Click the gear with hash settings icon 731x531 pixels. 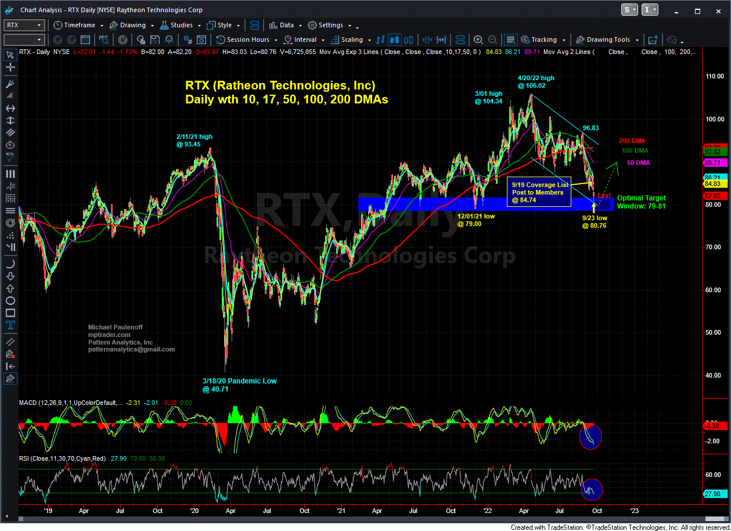(187, 40)
